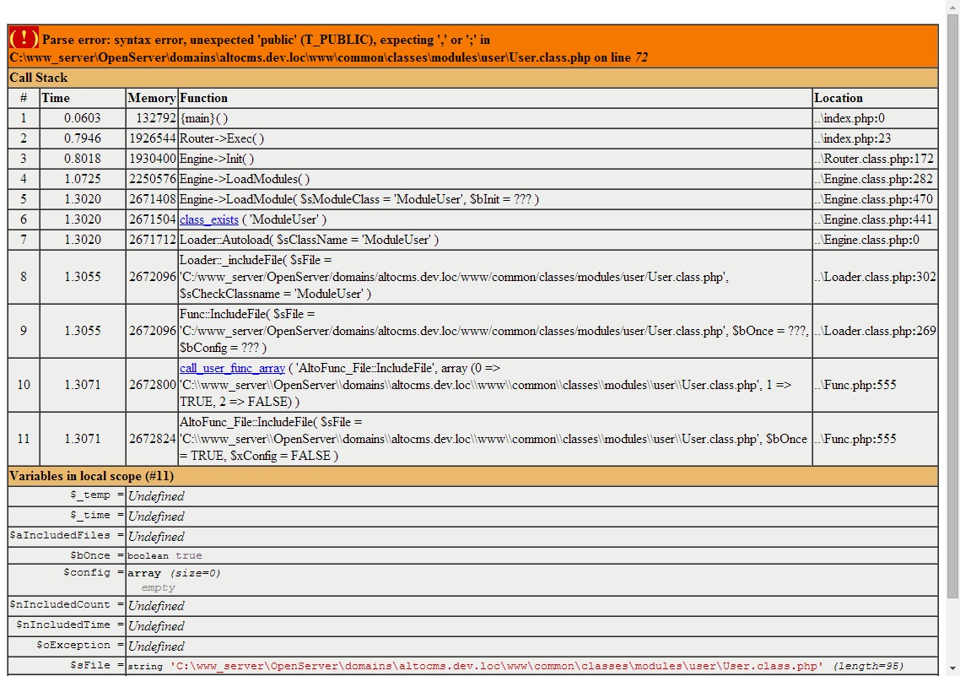Open the call_user_func_array documentation link
The image size is (960, 676).
pyautogui.click(x=232, y=368)
